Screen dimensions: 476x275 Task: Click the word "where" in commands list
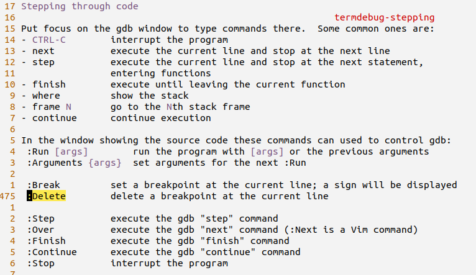tap(46, 96)
